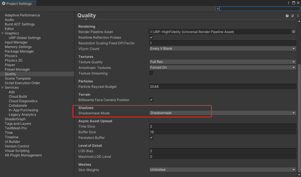Collapse the Graphics tree section
The width and height of the screenshot is (301, 177).
click(x=2, y=33)
